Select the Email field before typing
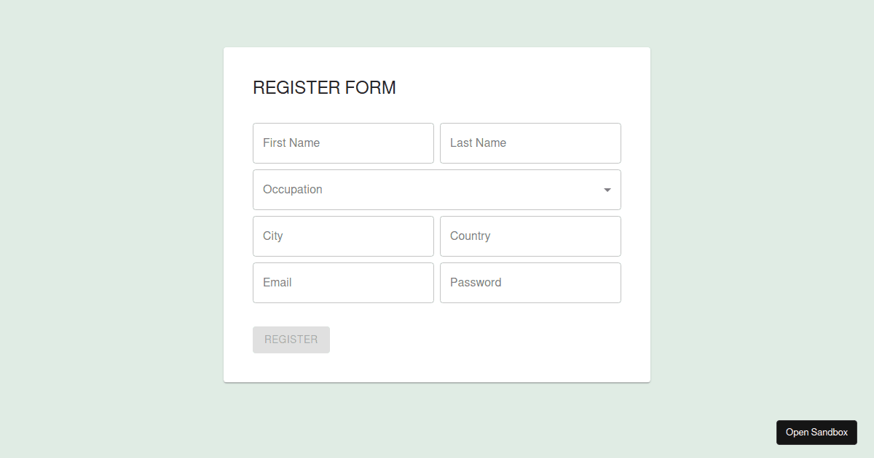 343,283
